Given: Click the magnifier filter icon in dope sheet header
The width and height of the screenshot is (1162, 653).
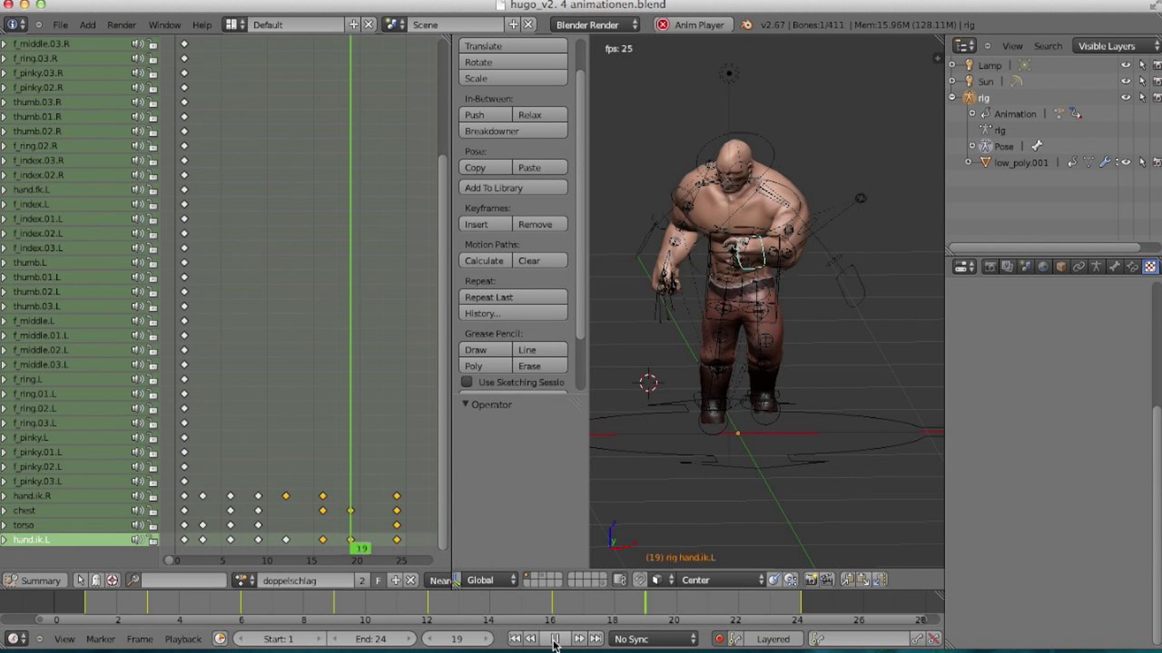Looking at the screenshot, I should pos(132,580).
